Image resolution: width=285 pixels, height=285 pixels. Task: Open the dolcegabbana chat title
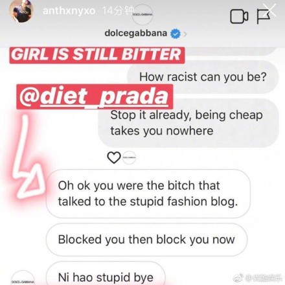pyautogui.click(x=136, y=33)
